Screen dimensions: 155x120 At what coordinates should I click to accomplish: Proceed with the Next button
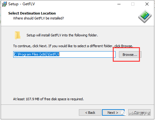pos(113,113)
